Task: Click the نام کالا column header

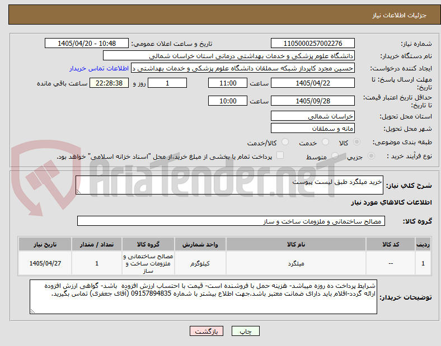Action: coord(296,244)
